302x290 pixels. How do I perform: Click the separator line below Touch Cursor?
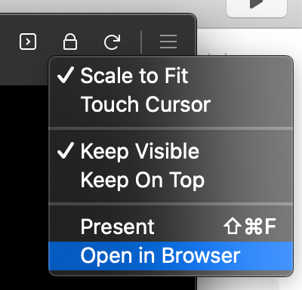(171, 128)
